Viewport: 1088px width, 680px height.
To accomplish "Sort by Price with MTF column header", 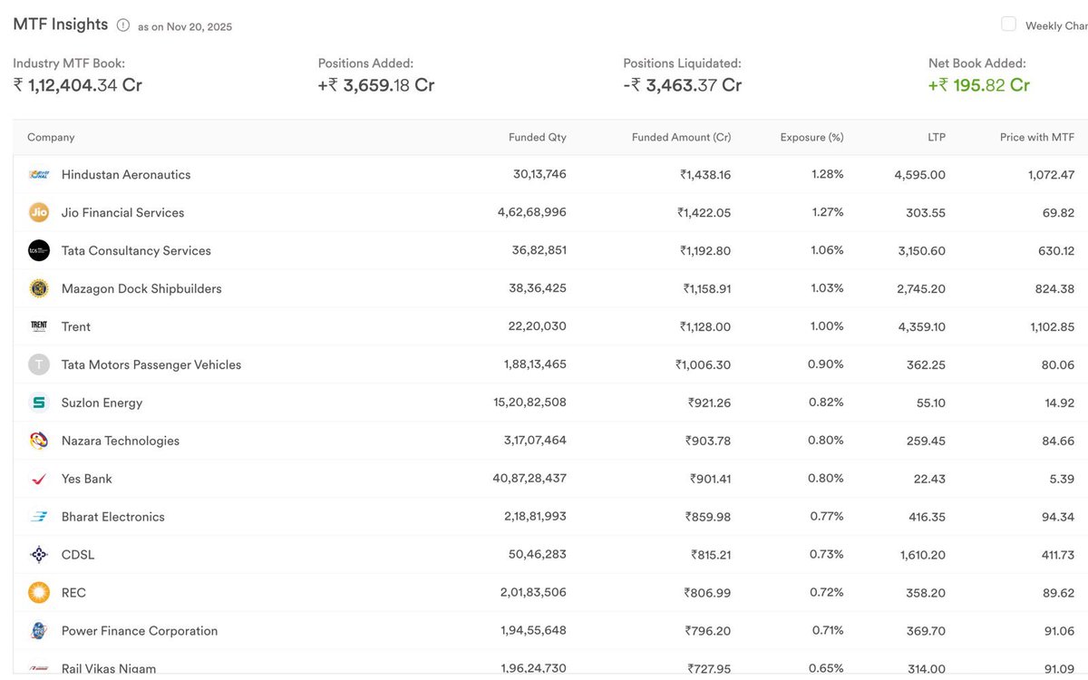I will (x=1037, y=137).
